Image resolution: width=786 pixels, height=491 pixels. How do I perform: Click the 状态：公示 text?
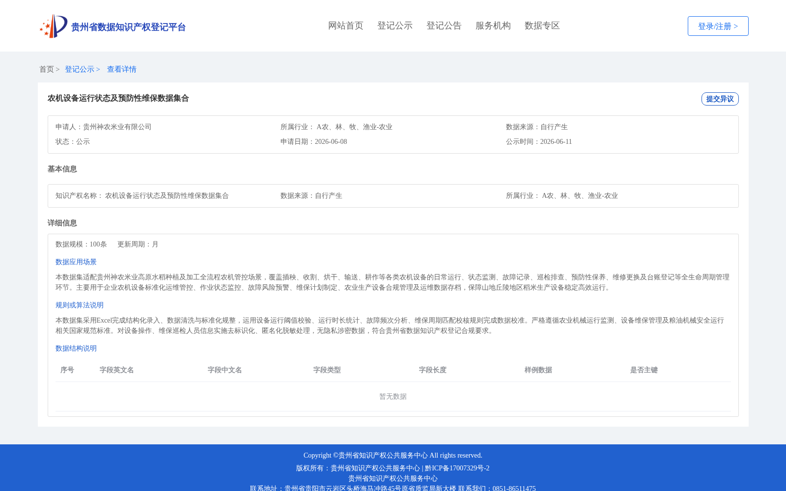coord(73,141)
